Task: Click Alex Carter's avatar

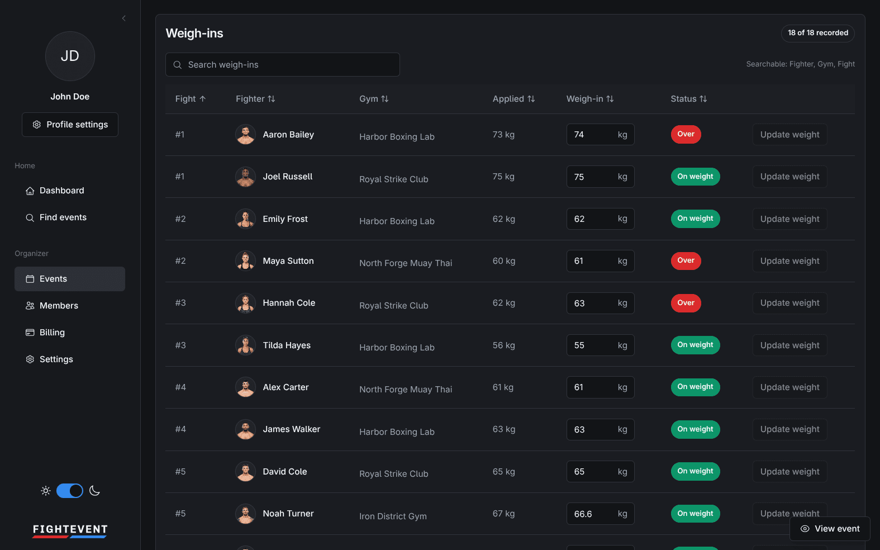Action: [245, 387]
